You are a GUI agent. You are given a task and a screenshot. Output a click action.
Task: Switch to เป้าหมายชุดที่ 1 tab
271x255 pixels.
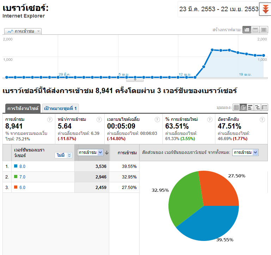[x=60, y=109]
